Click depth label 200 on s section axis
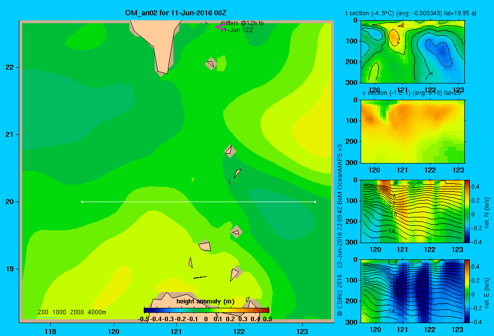494x336 pixels. coord(352,141)
